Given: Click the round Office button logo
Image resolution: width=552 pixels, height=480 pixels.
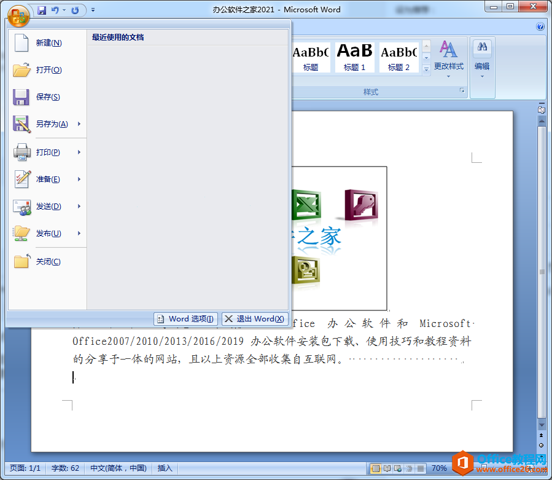Looking at the screenshot, I should click(x=18, y=17).
